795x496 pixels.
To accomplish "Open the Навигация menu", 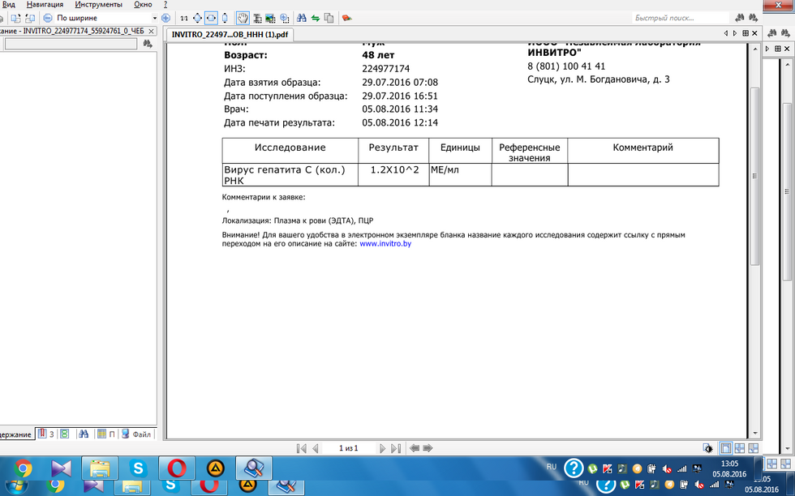I will pyautogui.click(x=45, y=5).
